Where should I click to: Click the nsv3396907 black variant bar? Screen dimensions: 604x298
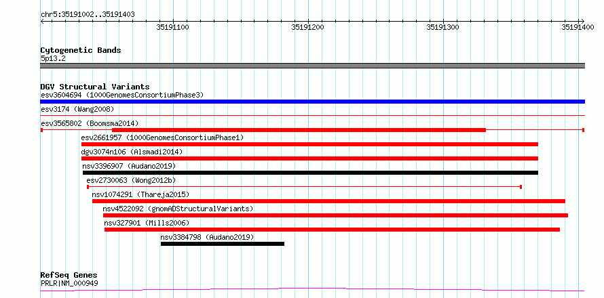point(310,173)
